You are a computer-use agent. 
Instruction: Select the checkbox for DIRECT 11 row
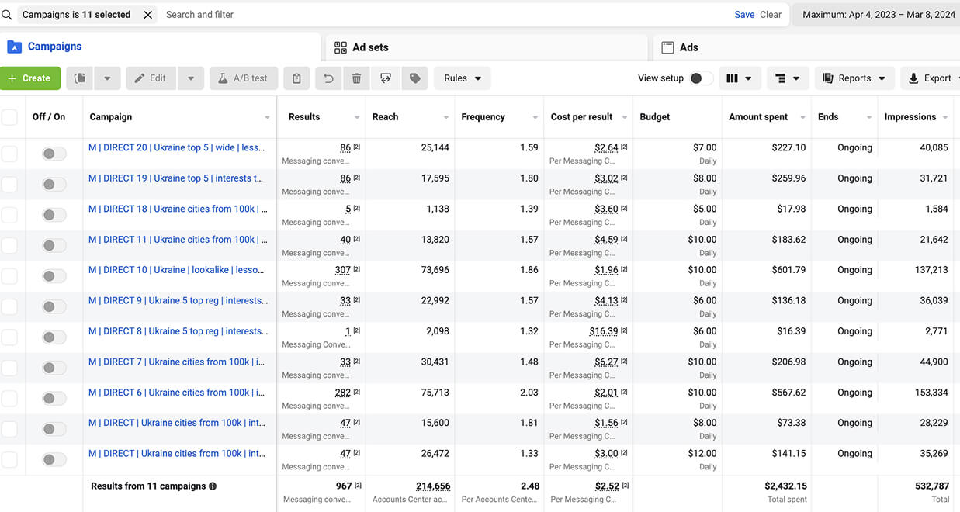pos(9,246)
